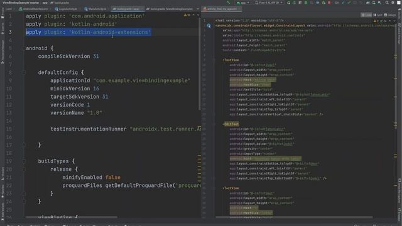Switch to the LoginActivity.kt tab
The width and height of the screenshot is (402, 226).
(67, 9)
